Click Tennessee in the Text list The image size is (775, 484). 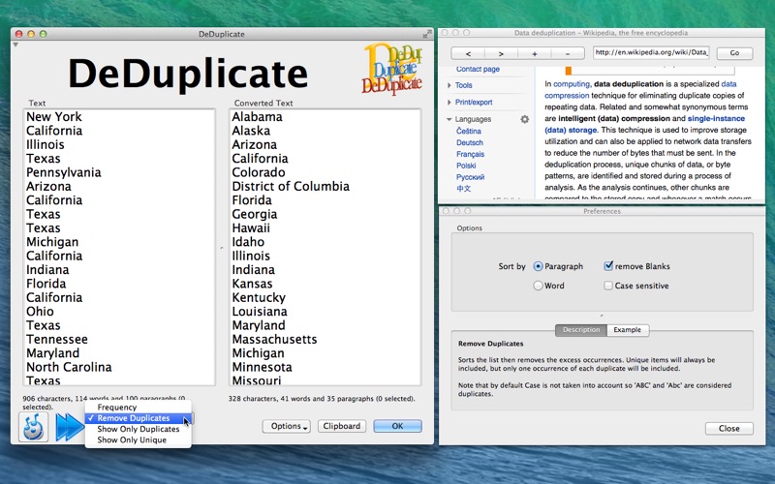point(57,340)
